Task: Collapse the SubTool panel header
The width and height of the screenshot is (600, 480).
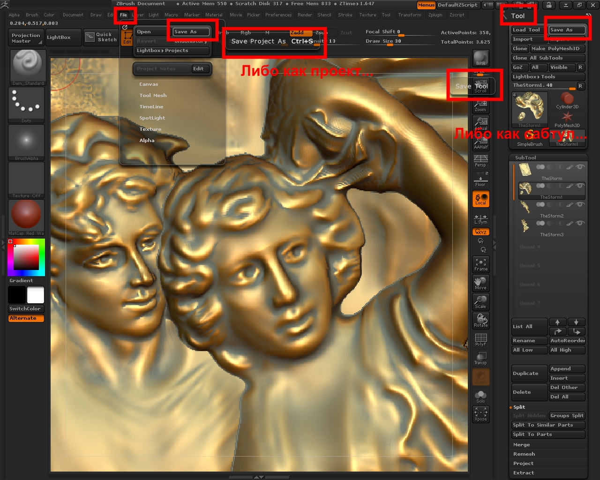Action: pyautogui.click(x=525, y=157)
